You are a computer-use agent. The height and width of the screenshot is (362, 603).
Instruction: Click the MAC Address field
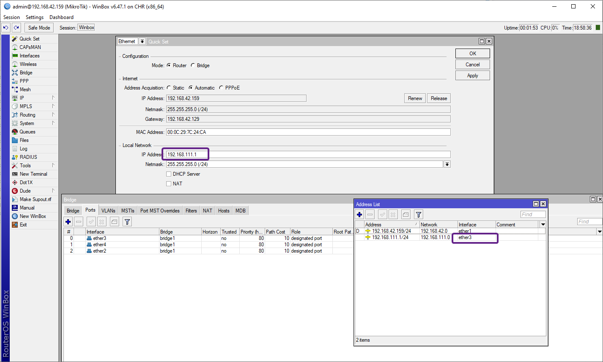tap(308, 132)
